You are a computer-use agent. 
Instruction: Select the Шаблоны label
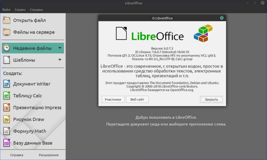pyautogui.click(x=24, y=60)
